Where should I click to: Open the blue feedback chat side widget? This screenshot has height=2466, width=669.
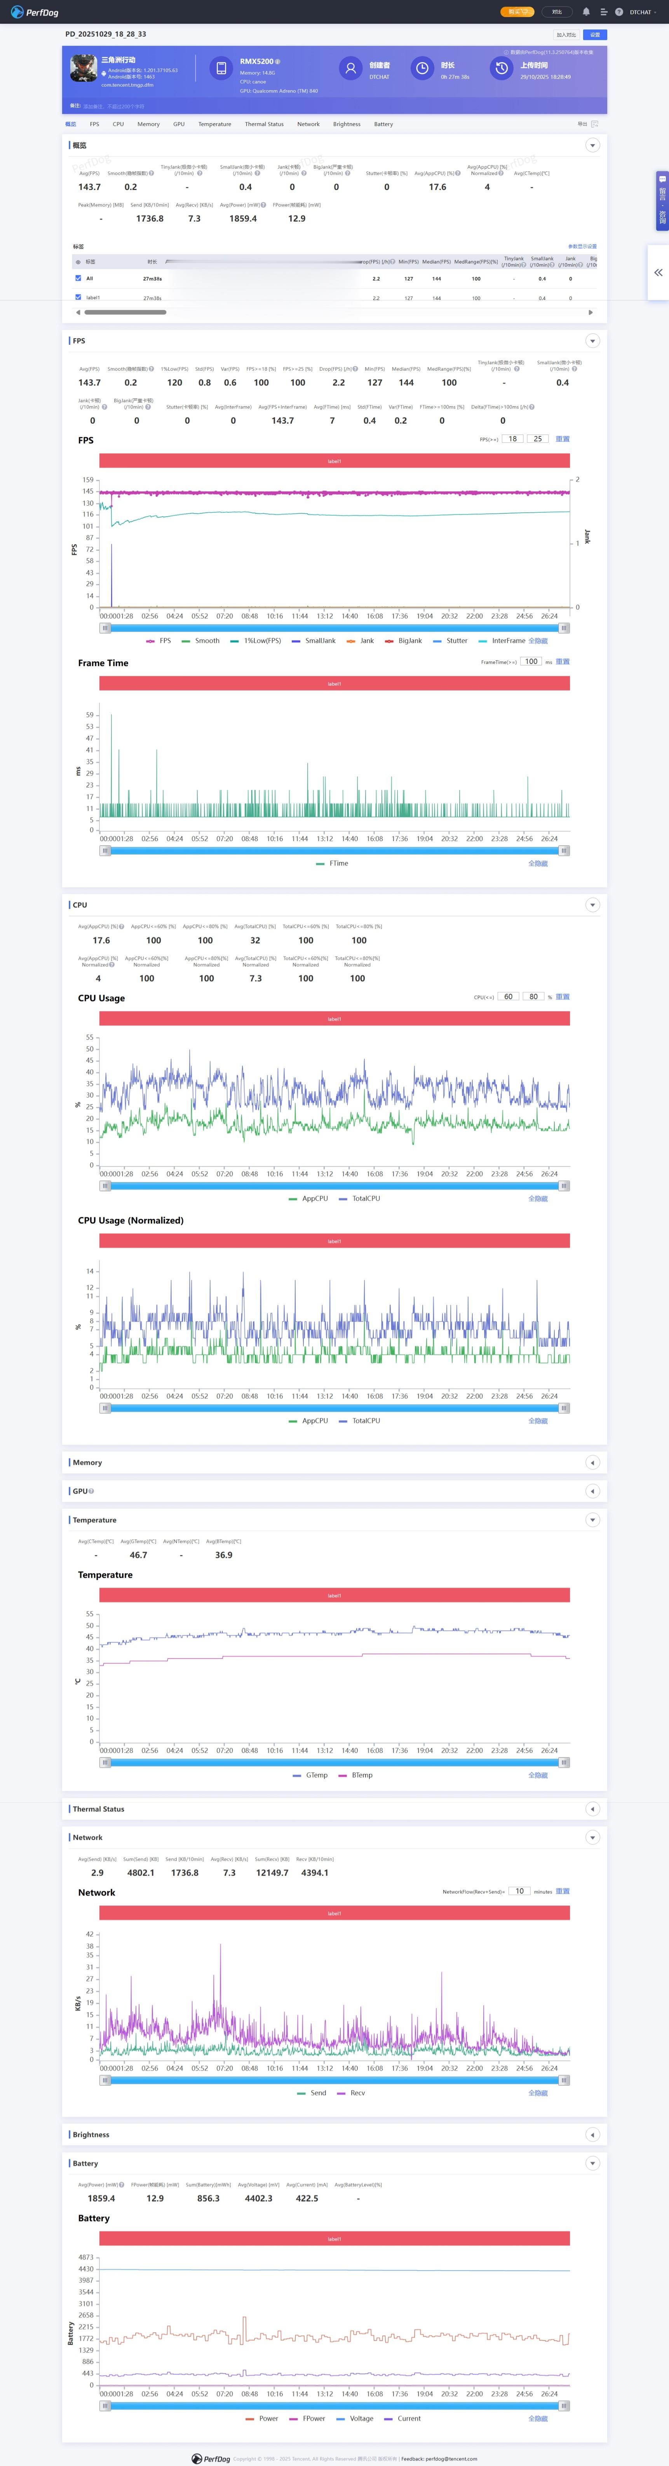click(661, 201)
